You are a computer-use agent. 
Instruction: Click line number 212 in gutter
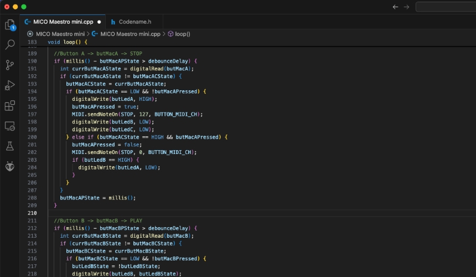point(32,228)
